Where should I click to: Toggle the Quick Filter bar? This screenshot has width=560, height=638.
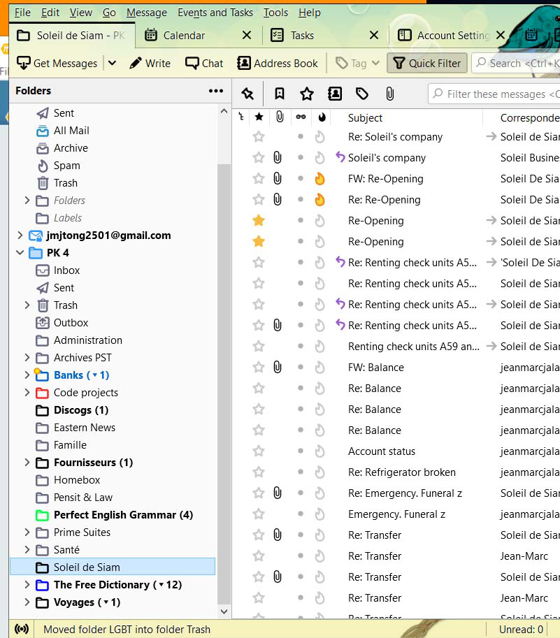(427, 63)
